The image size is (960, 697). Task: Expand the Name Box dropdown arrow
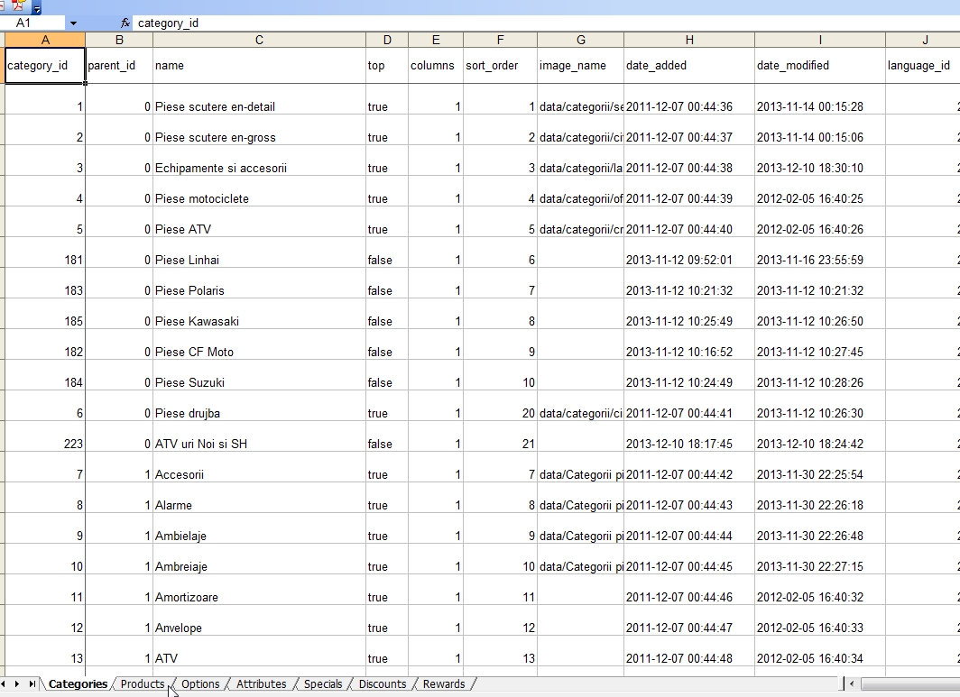tap(73, 23)
